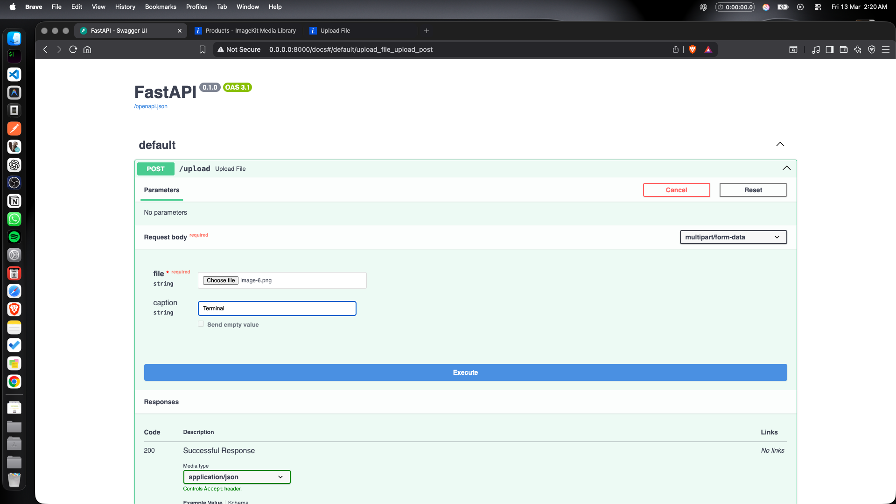Select the Example Value tab
This screenshot has width=896, height=504.
point(203,502)
